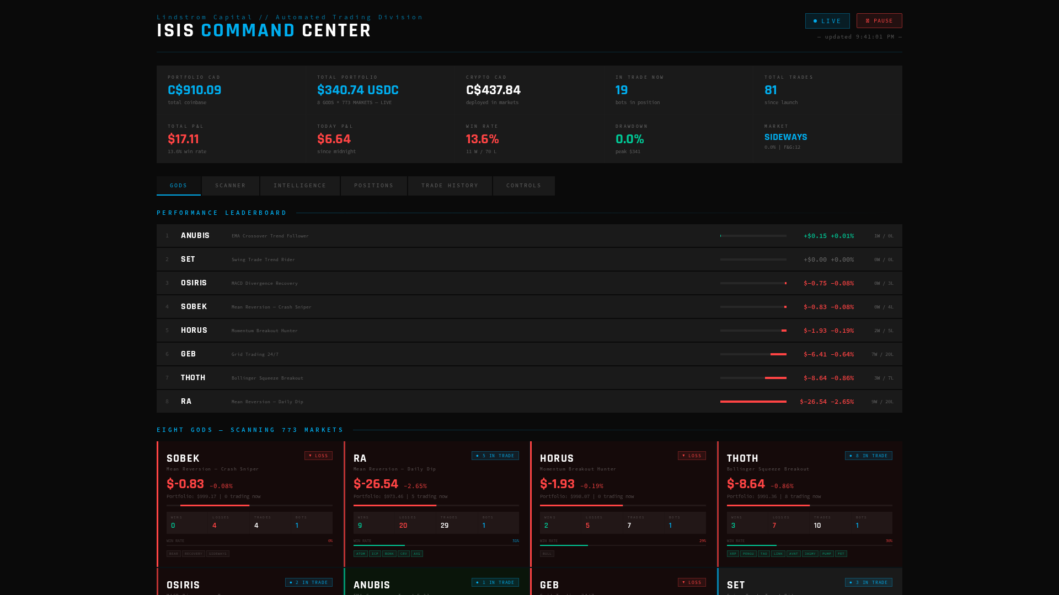Click the Drawdown 0.0% tile
Viewport: 1059px width, 595px height.
[679, 139]
